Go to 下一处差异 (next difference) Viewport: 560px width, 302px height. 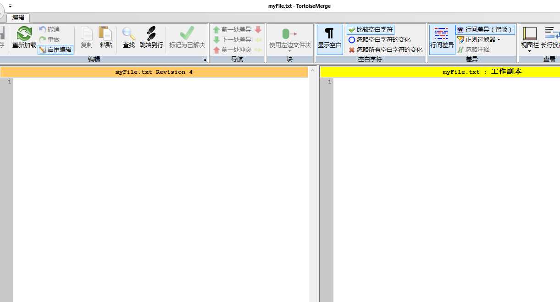coord(232,39)
